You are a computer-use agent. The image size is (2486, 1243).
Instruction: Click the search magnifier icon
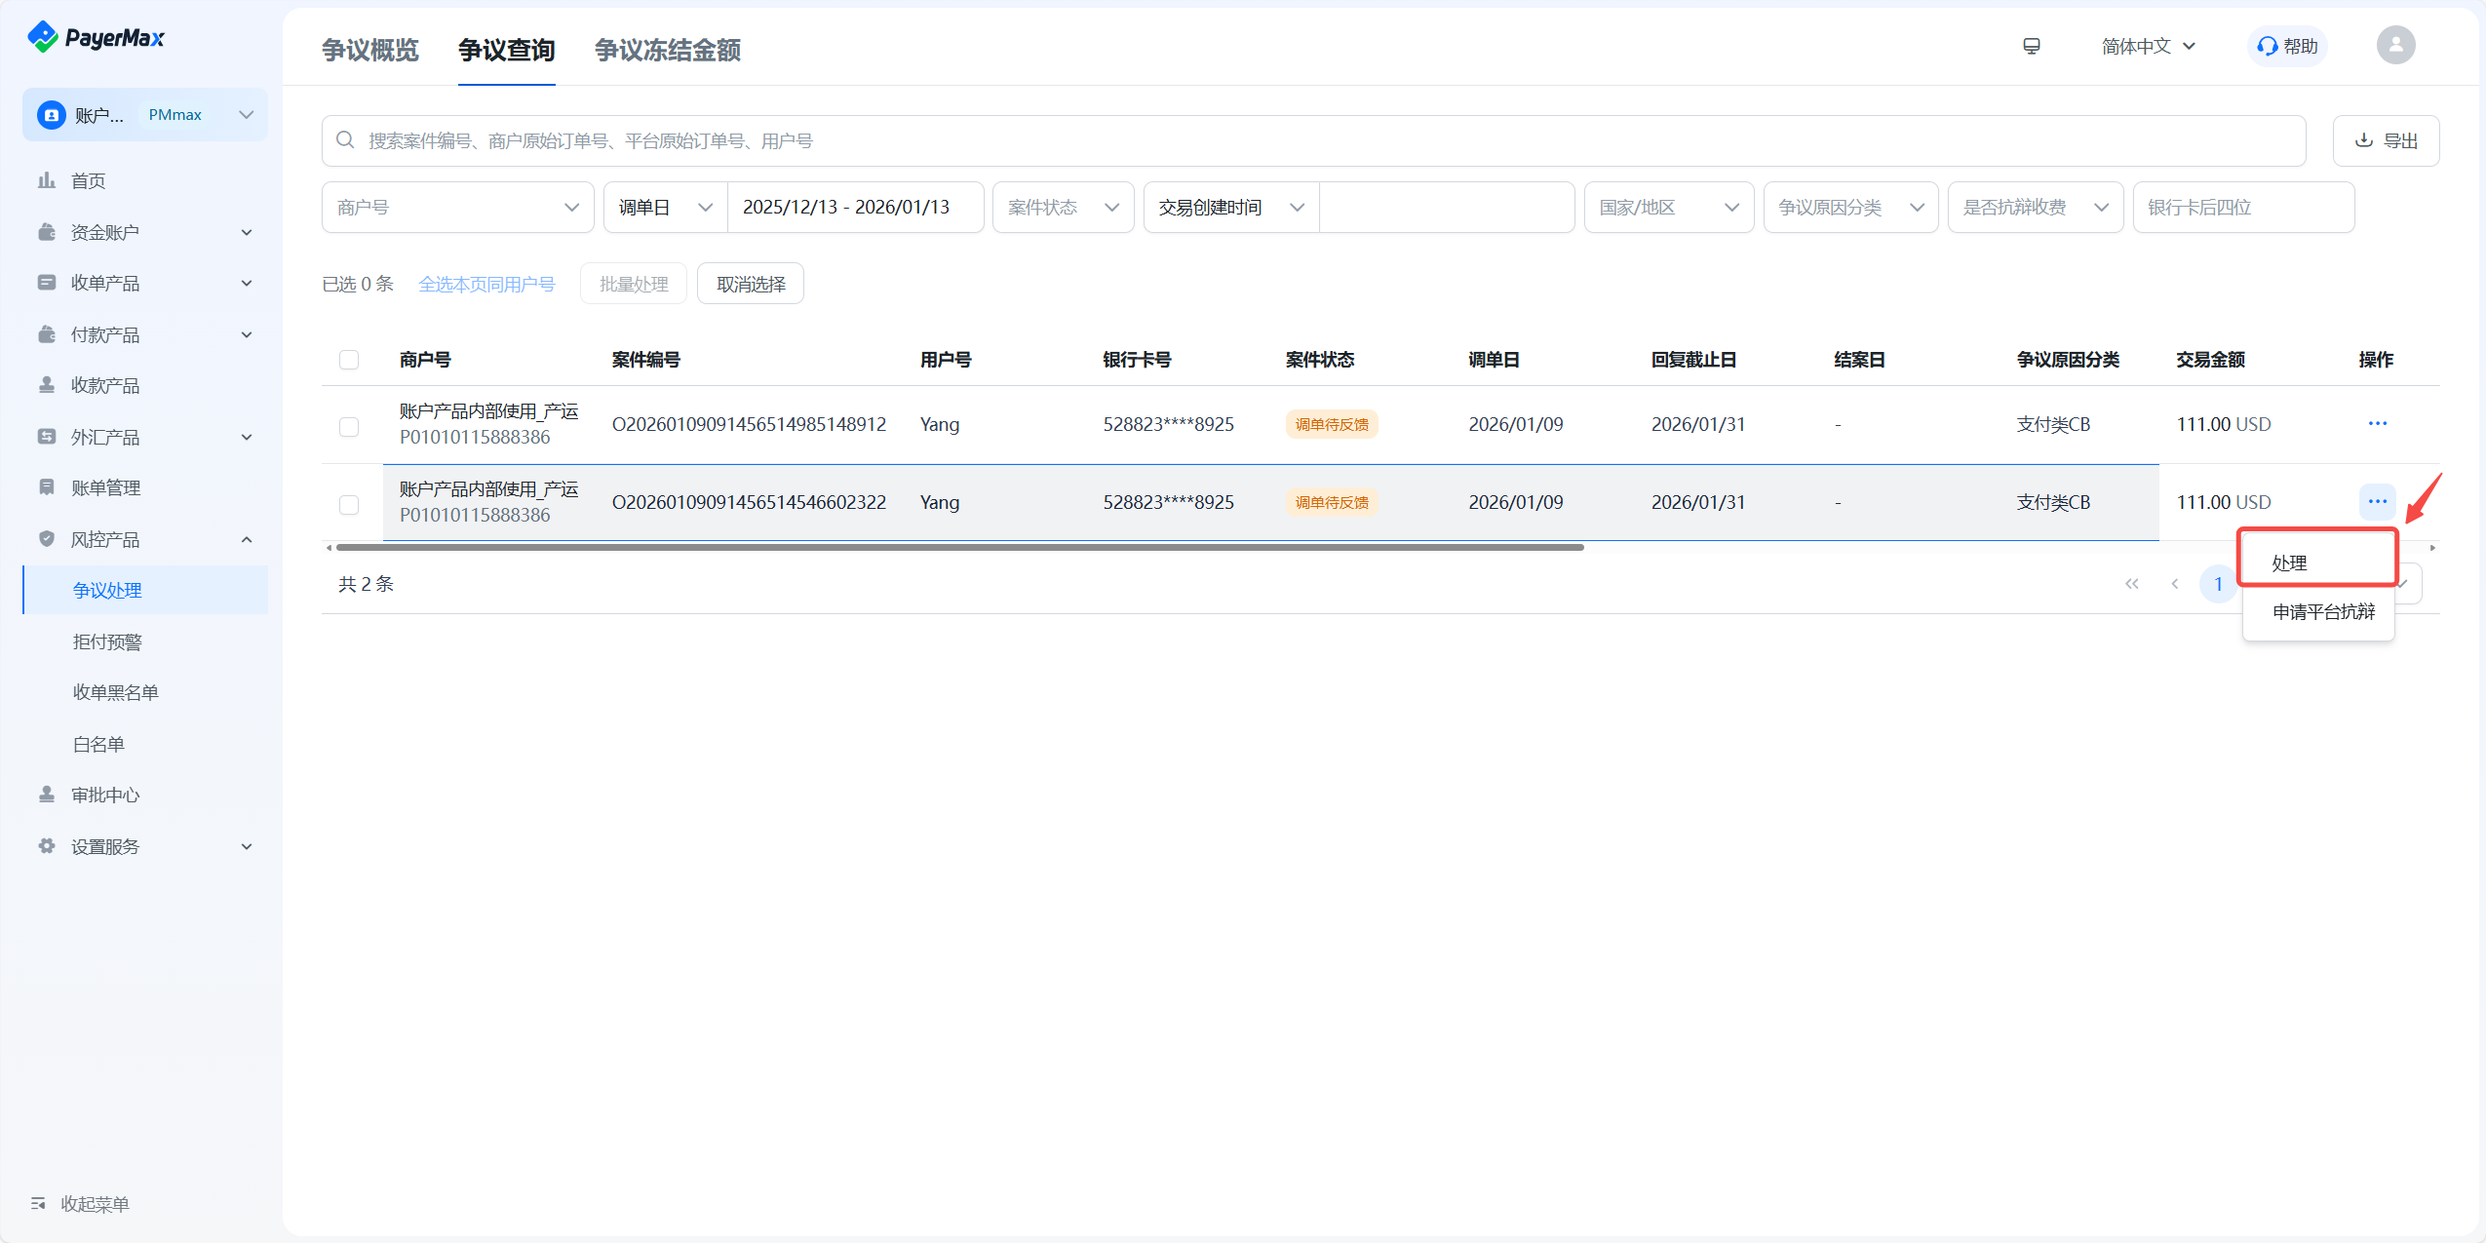tap(345, 140)
